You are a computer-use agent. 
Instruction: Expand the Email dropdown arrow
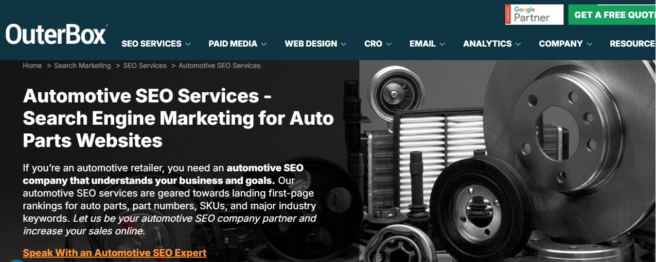point(442,44)
